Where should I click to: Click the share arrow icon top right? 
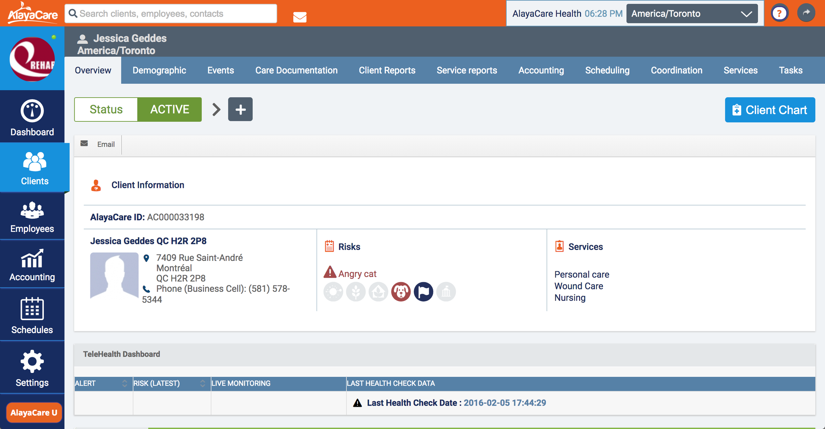(806, 13)
